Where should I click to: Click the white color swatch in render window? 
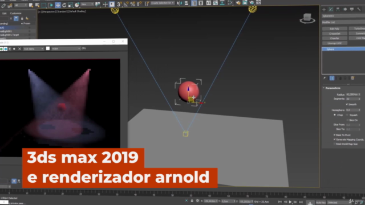click(x=48, y=48)
